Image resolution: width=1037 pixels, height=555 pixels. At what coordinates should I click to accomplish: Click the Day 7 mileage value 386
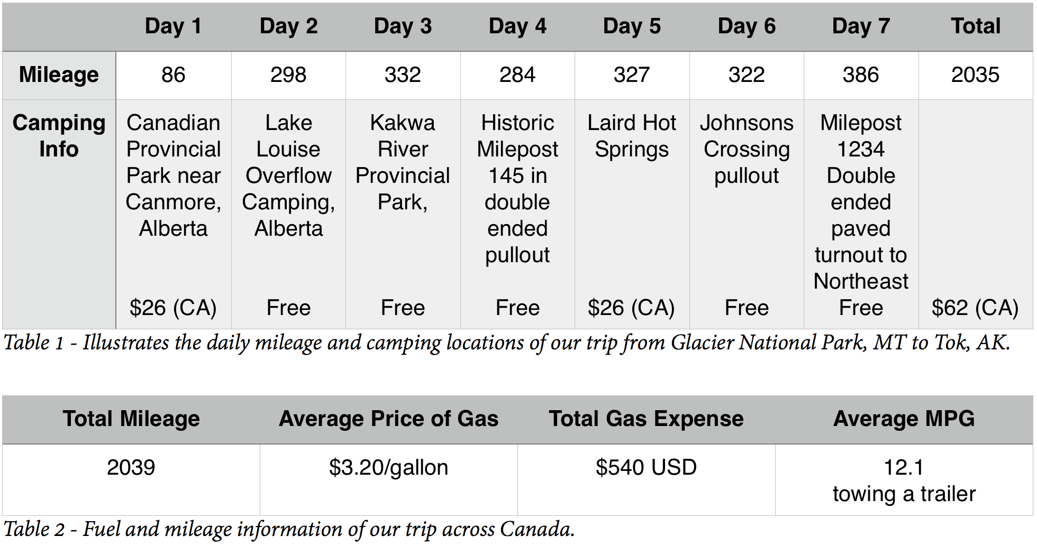861,75
